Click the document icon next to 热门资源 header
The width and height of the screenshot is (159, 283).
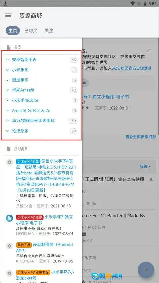(9, 149)
